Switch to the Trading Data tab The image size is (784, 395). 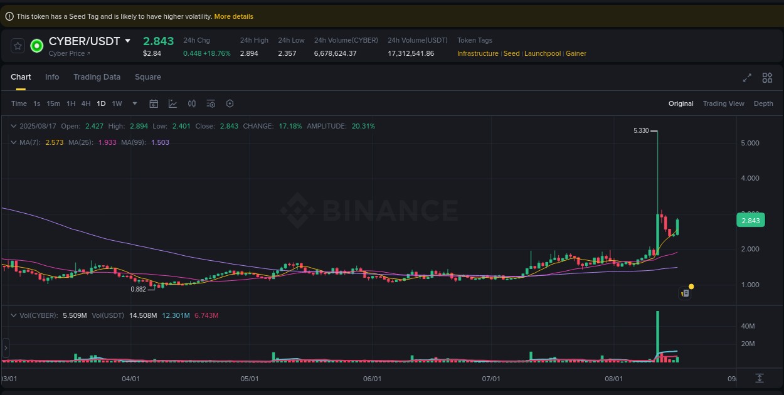[x=97, y=76]
